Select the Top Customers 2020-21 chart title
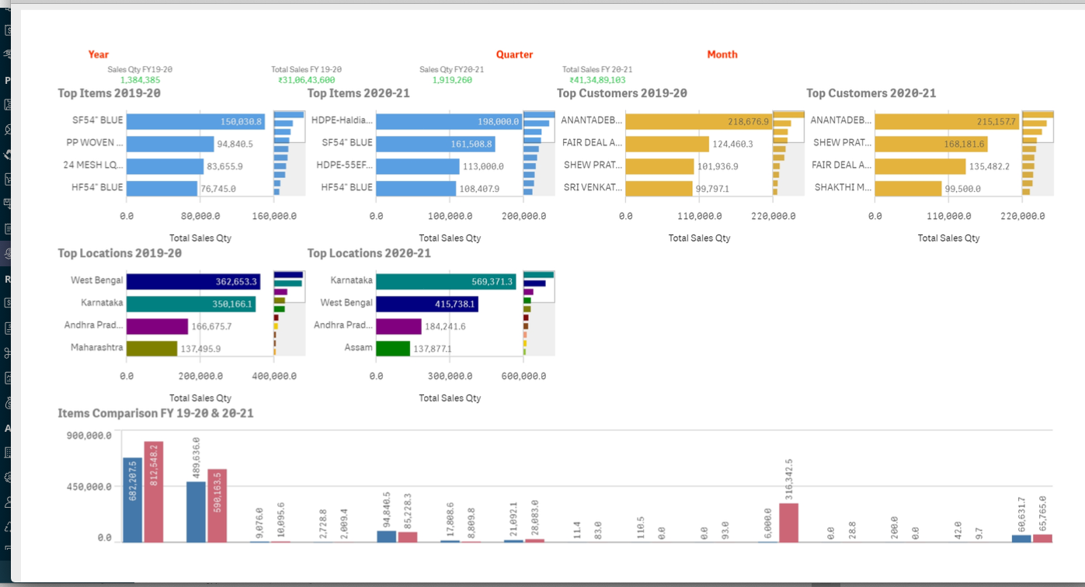 point(871,93)
